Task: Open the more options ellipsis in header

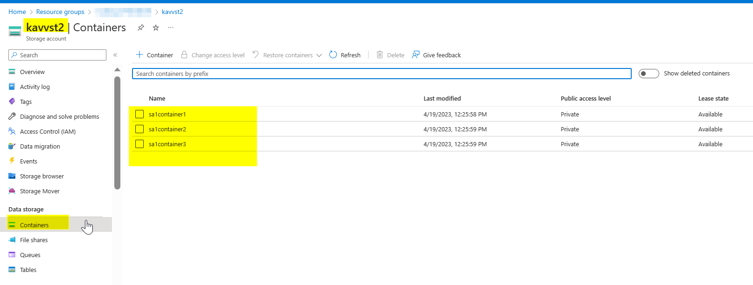Action: pyautogui.click(x=171, y=27)
